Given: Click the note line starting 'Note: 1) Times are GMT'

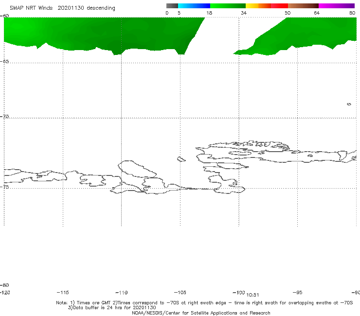Looking at the screenshot, I should 204,303.
